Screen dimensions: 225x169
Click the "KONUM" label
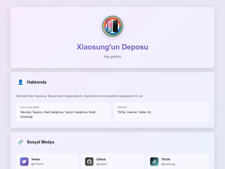[x=122, y=107]
